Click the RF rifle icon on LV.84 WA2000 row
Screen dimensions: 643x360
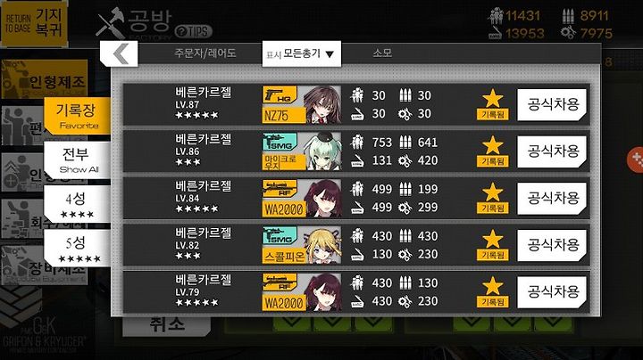[x=280, y=189]
